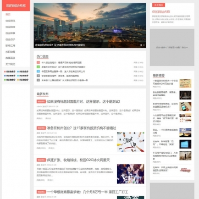Open the website grid thumbnail in 最新推荐
The image size is (199, 199).
tap(185, 118)
